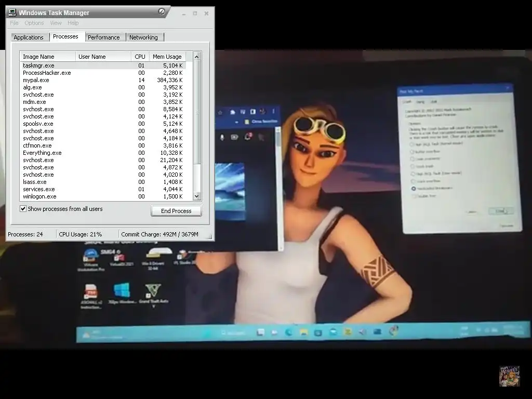This screenshot has height=399, width=532.
Task: Open the Options menu in Task Manager
Action: 34,23
